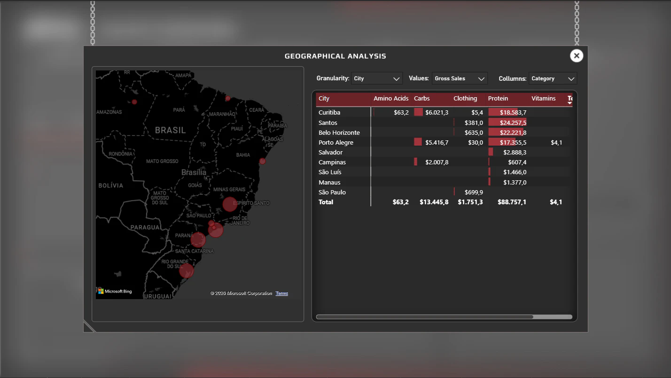
Task: Select the Salvador row label
Action: 330,152
